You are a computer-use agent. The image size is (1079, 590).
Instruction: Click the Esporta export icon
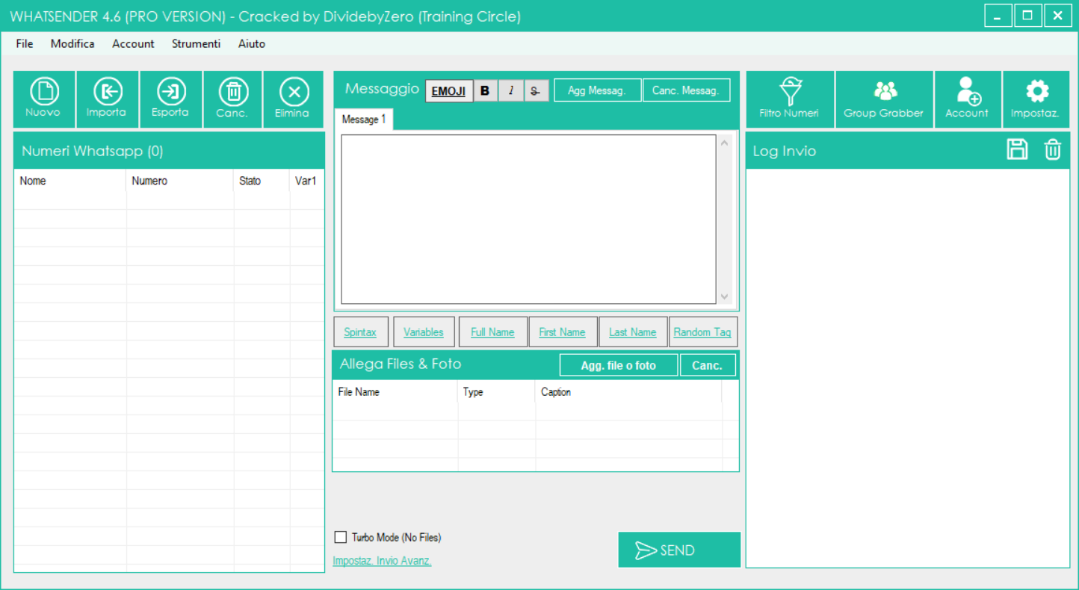(x=170, y=99)
